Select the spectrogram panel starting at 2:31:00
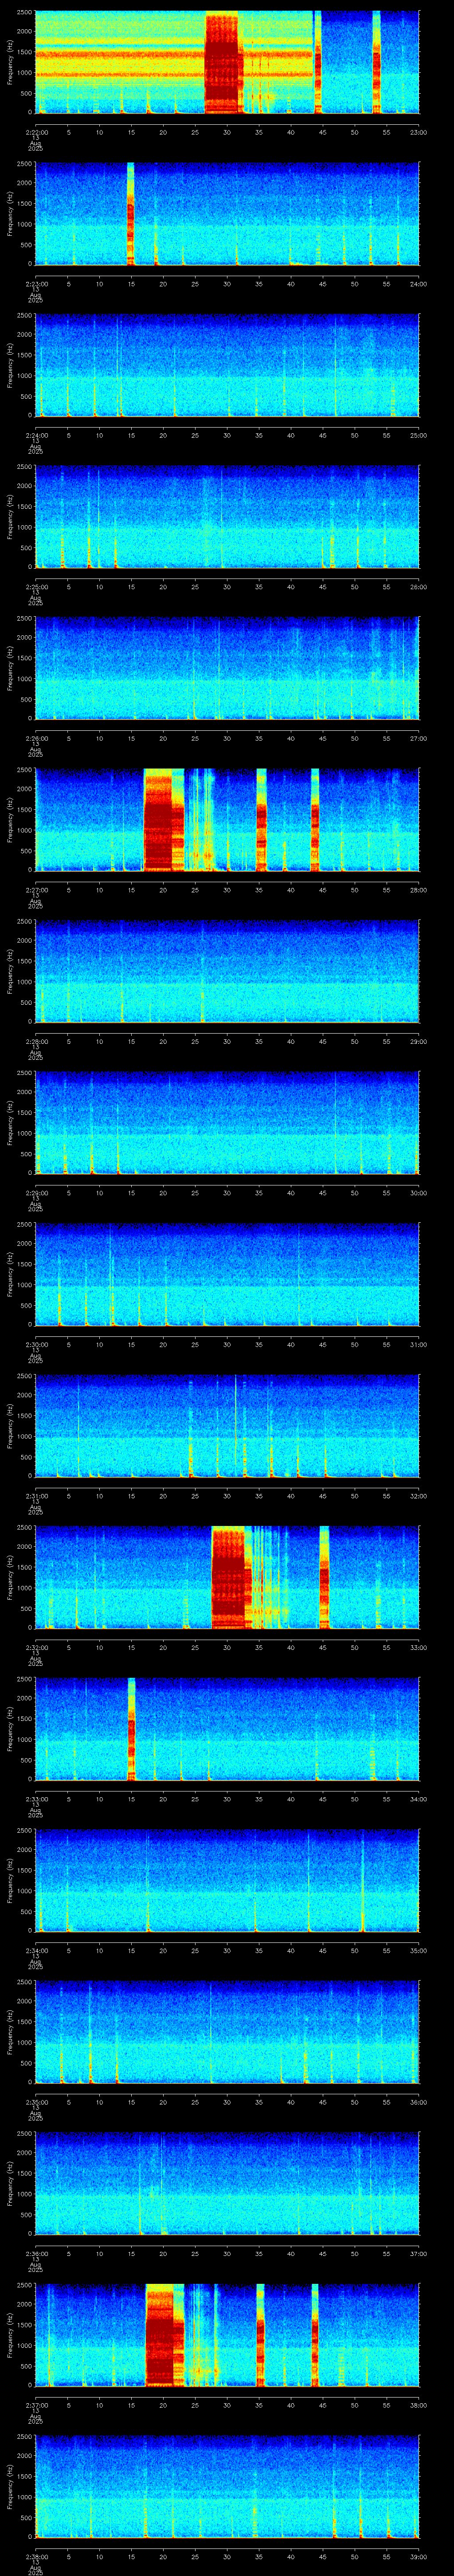The height and width of the screenshot is (2576, 454). point(227,1426)
